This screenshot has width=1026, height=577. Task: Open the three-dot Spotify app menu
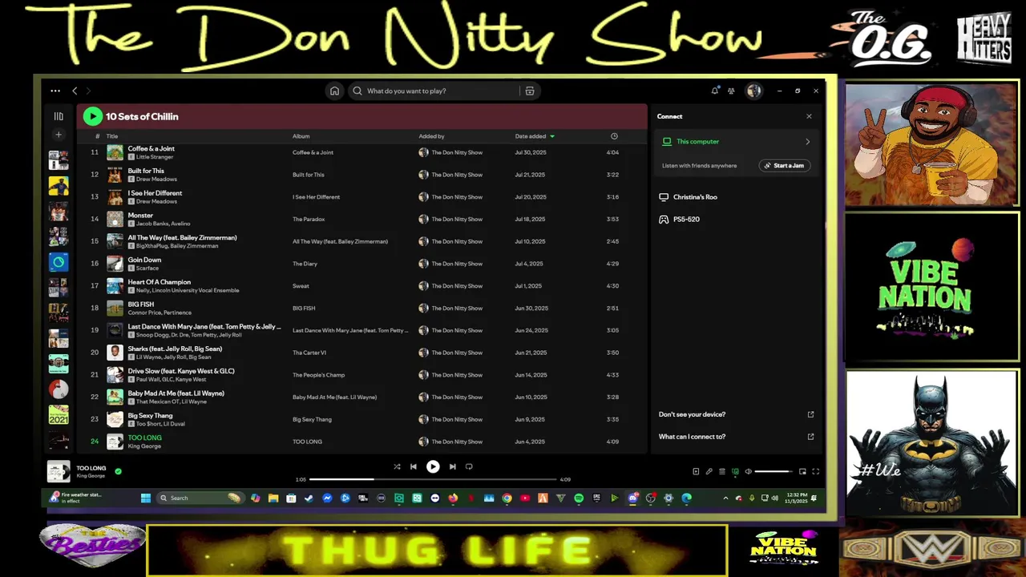[55, 91]
